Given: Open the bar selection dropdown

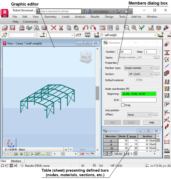Looking at the screenshot, I should [x=60, y=35].
